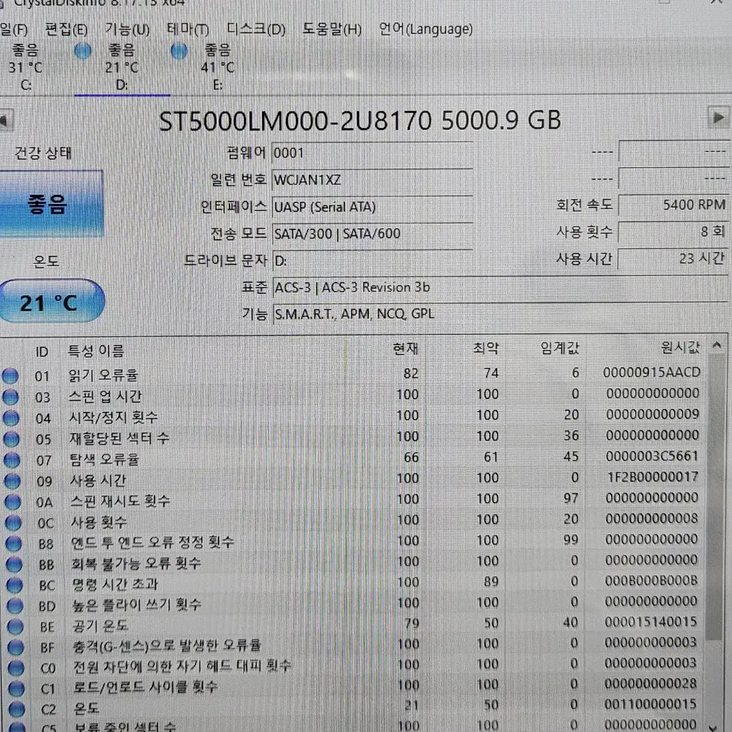Click the status icon for 0C 사용 횟수
Image resolution: width=732 pixels, height=732 pixels.
point(13,523)
